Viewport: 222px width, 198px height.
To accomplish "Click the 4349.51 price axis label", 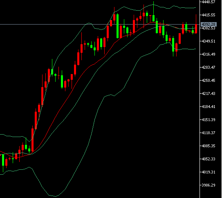I will [x=209, y=41].
